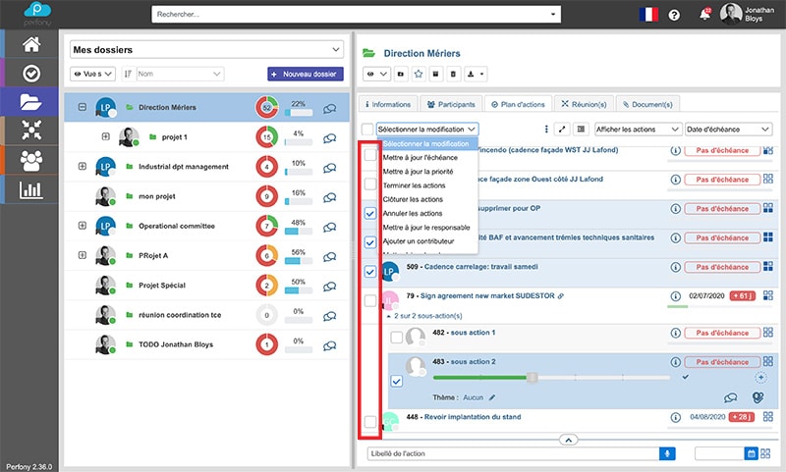Click the Nouveau dossier button

(305, 74)
